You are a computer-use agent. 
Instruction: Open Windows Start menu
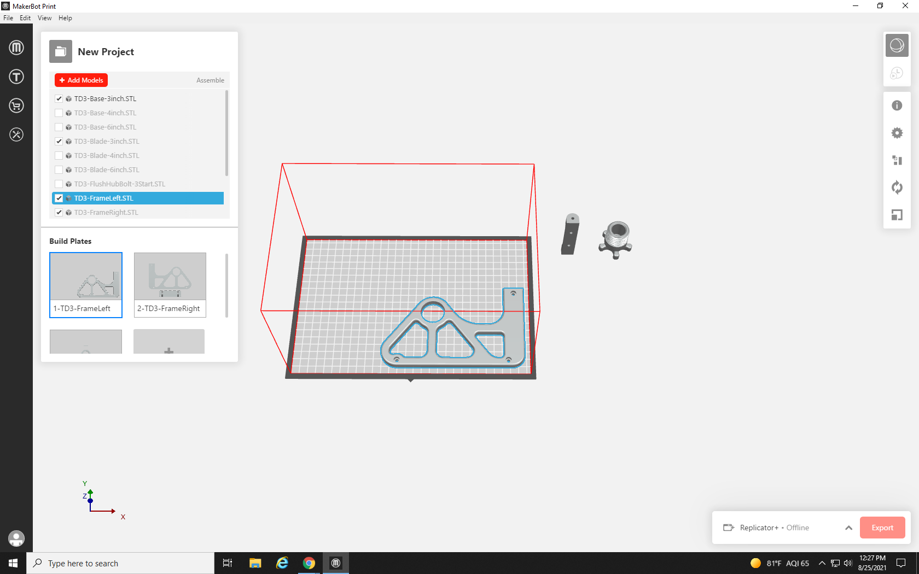13,563
